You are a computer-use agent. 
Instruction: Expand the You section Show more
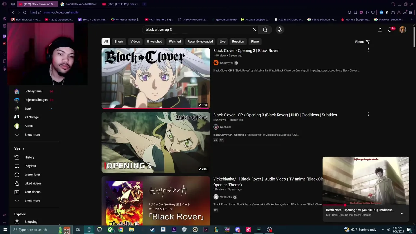[x=32, y=201]
